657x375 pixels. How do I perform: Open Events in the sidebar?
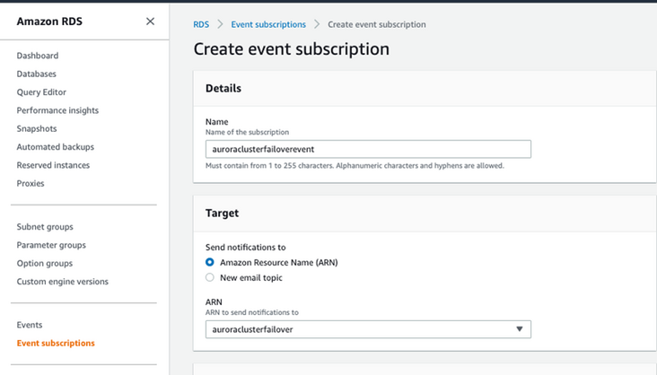(x=30, y=325)
